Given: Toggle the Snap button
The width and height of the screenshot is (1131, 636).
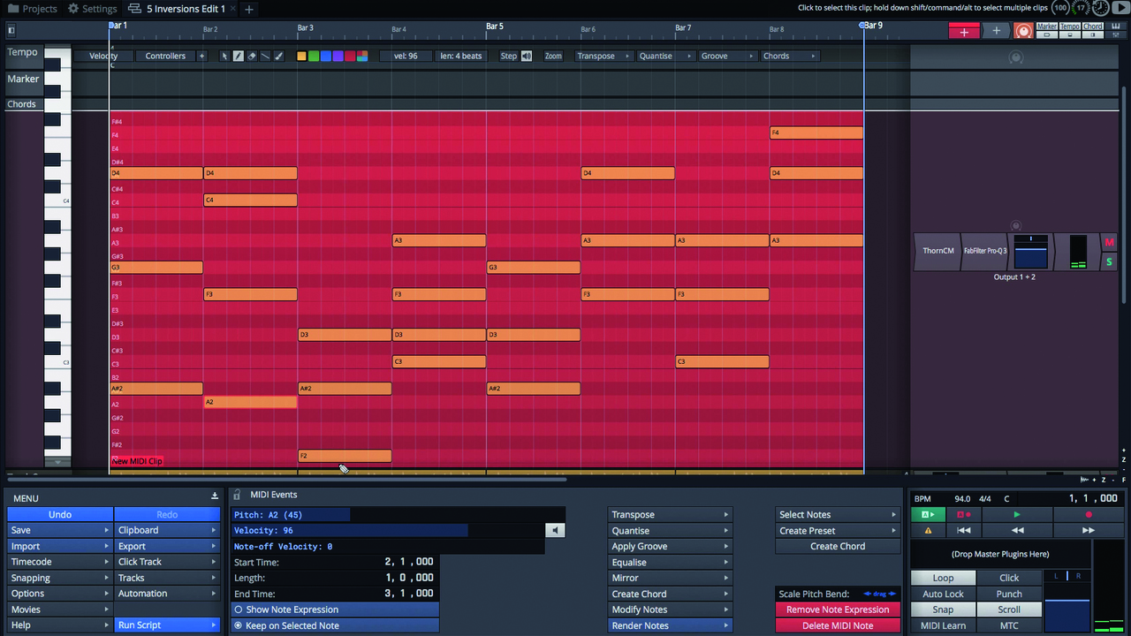Looking at the screenshot, I should click(943, 609).
